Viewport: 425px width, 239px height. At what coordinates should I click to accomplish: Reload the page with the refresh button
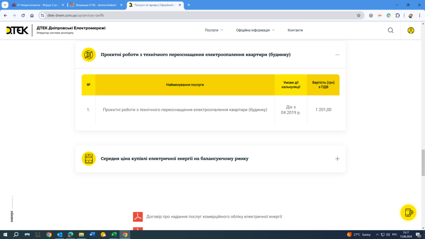[x=23, y=15]
